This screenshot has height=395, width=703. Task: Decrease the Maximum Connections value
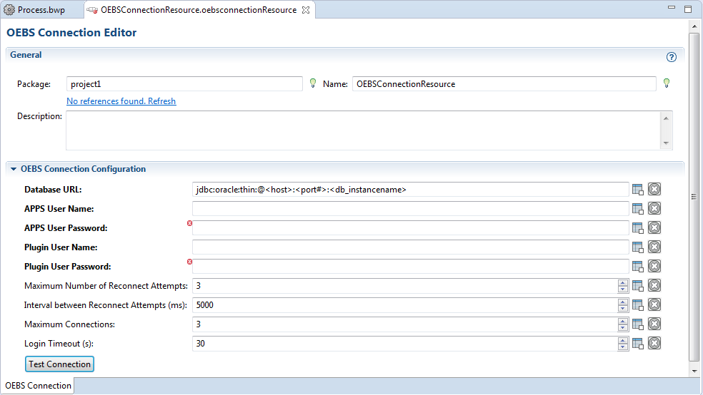tap(623, 327)
